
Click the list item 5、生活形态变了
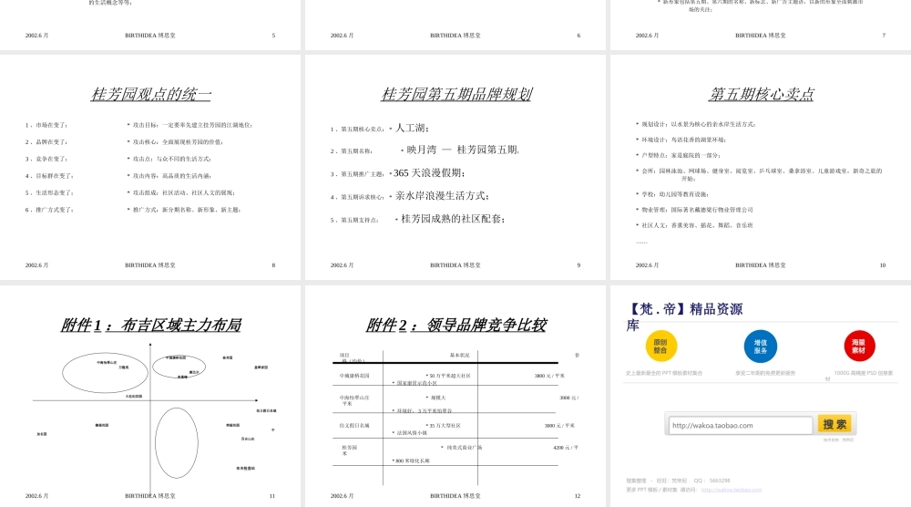[49, 192]
